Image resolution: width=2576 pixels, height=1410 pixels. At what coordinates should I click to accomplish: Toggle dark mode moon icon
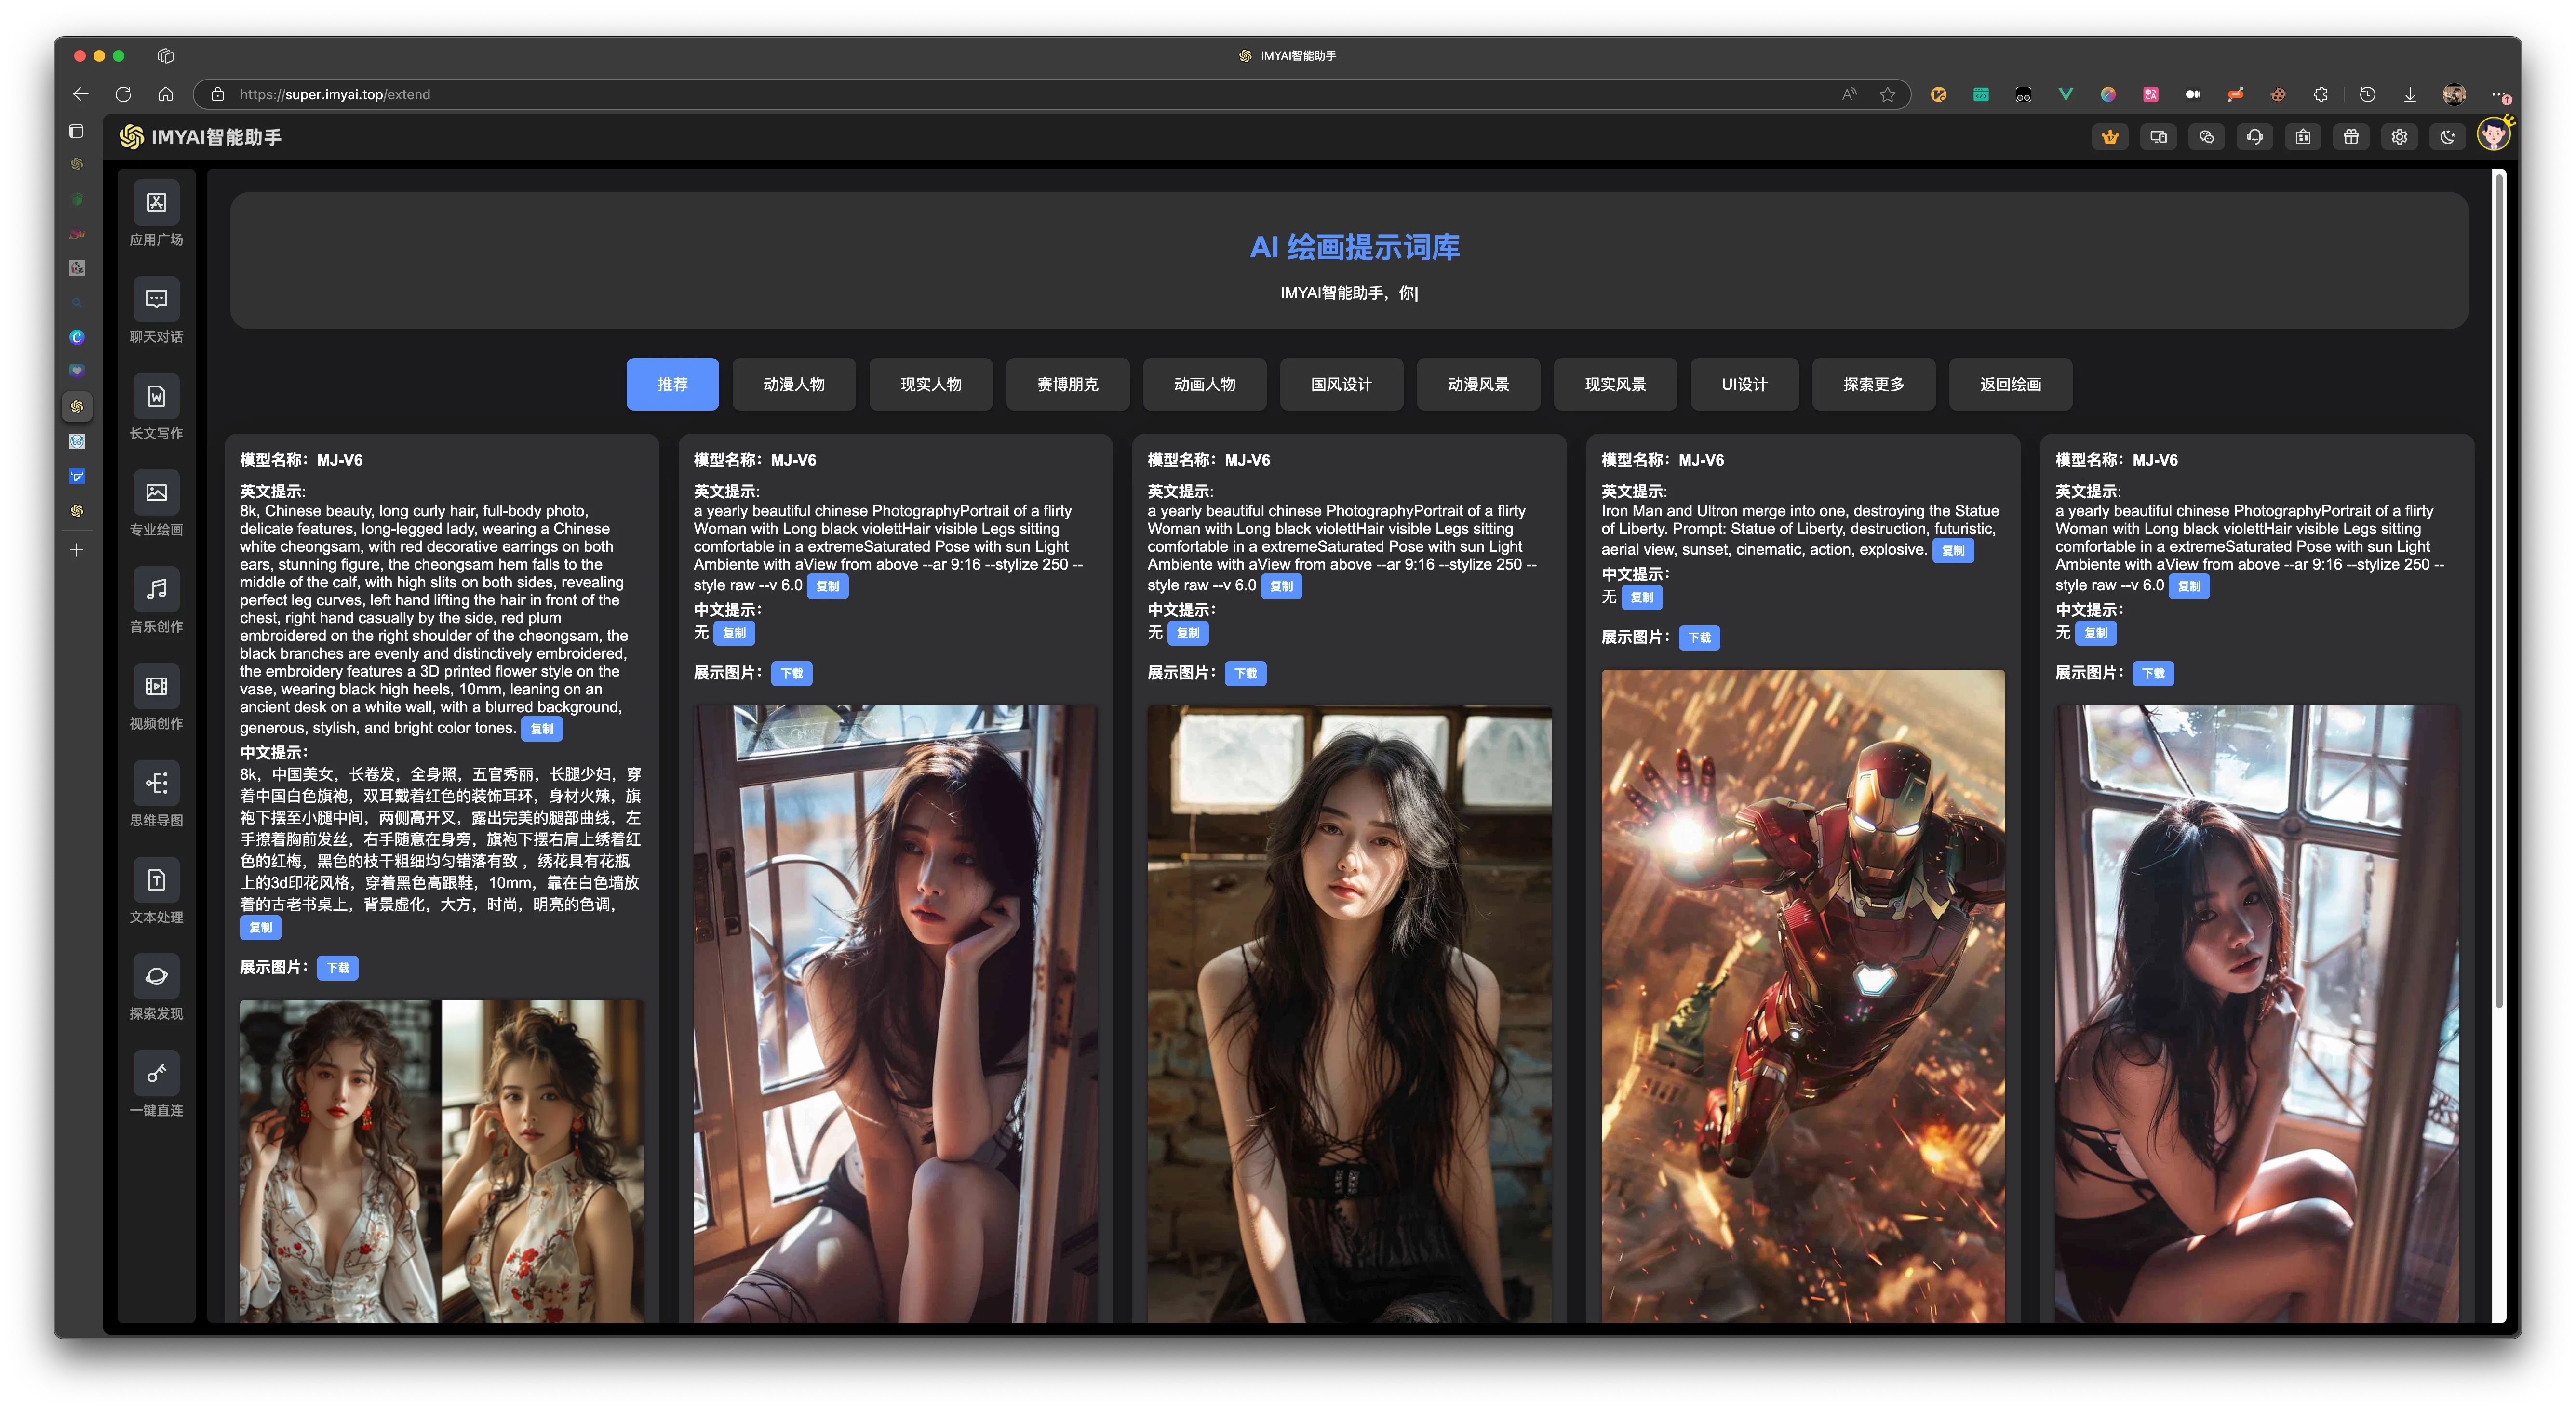click(x=2447, y=137)
